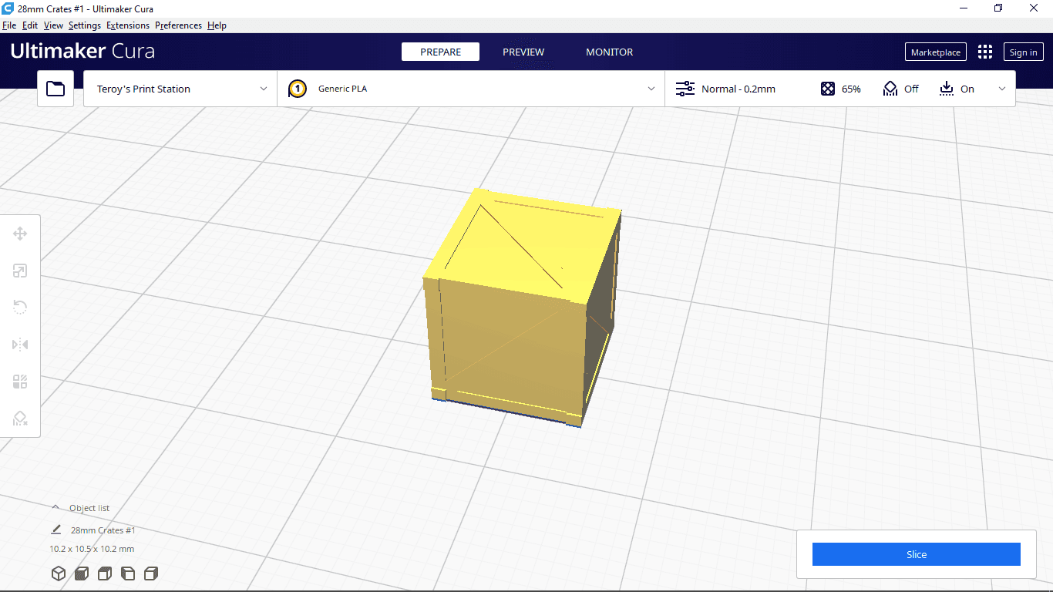Click the print profile sliders icon

(x=685, y=89)
